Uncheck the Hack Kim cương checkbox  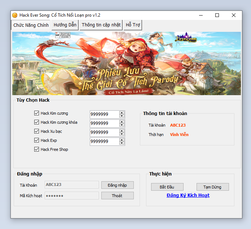pos(36,113)
